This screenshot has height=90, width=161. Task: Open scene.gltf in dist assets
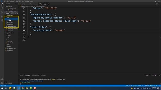pyautogui.click(x=11, y=25)
